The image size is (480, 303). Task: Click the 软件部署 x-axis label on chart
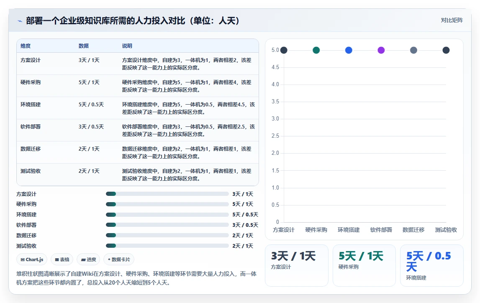[381, 230]
